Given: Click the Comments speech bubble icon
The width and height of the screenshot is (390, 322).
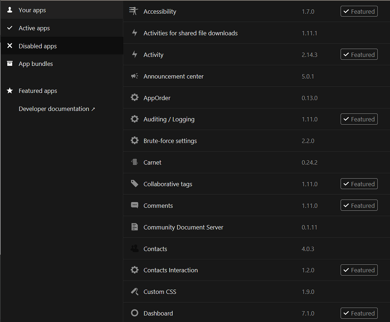Looking at the screenshot, I should [134, 206].
